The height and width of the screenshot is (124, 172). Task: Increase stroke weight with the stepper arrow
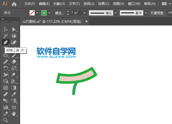click(x=68, y=11)
